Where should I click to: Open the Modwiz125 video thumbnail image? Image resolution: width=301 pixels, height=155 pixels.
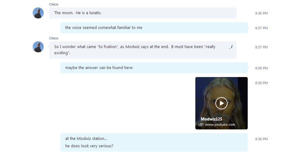[221, 103]
